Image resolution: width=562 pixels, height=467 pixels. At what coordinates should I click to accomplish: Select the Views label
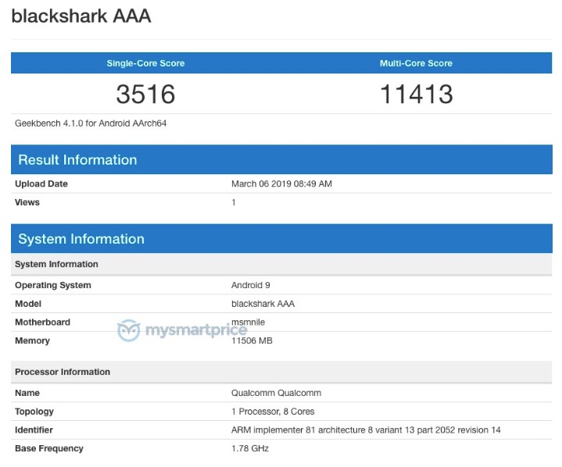point(27,202)
